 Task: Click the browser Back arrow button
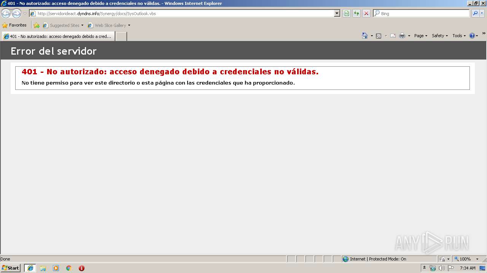coord(6,14)
